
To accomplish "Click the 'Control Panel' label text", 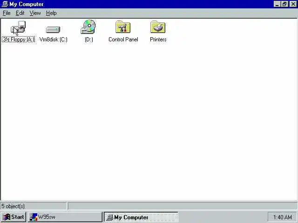I will [123, 39].
